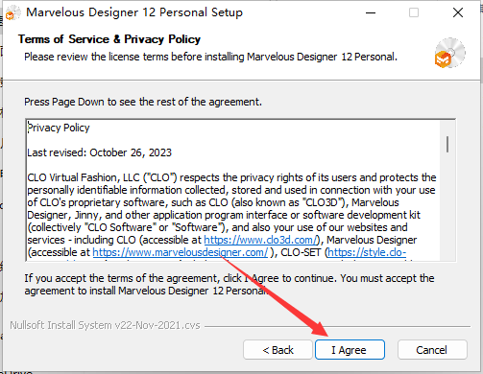Screen dimensions: 483x374
Task: Click the installer disc icon in header
Action: pyautogui.click(x=449, y=53)
